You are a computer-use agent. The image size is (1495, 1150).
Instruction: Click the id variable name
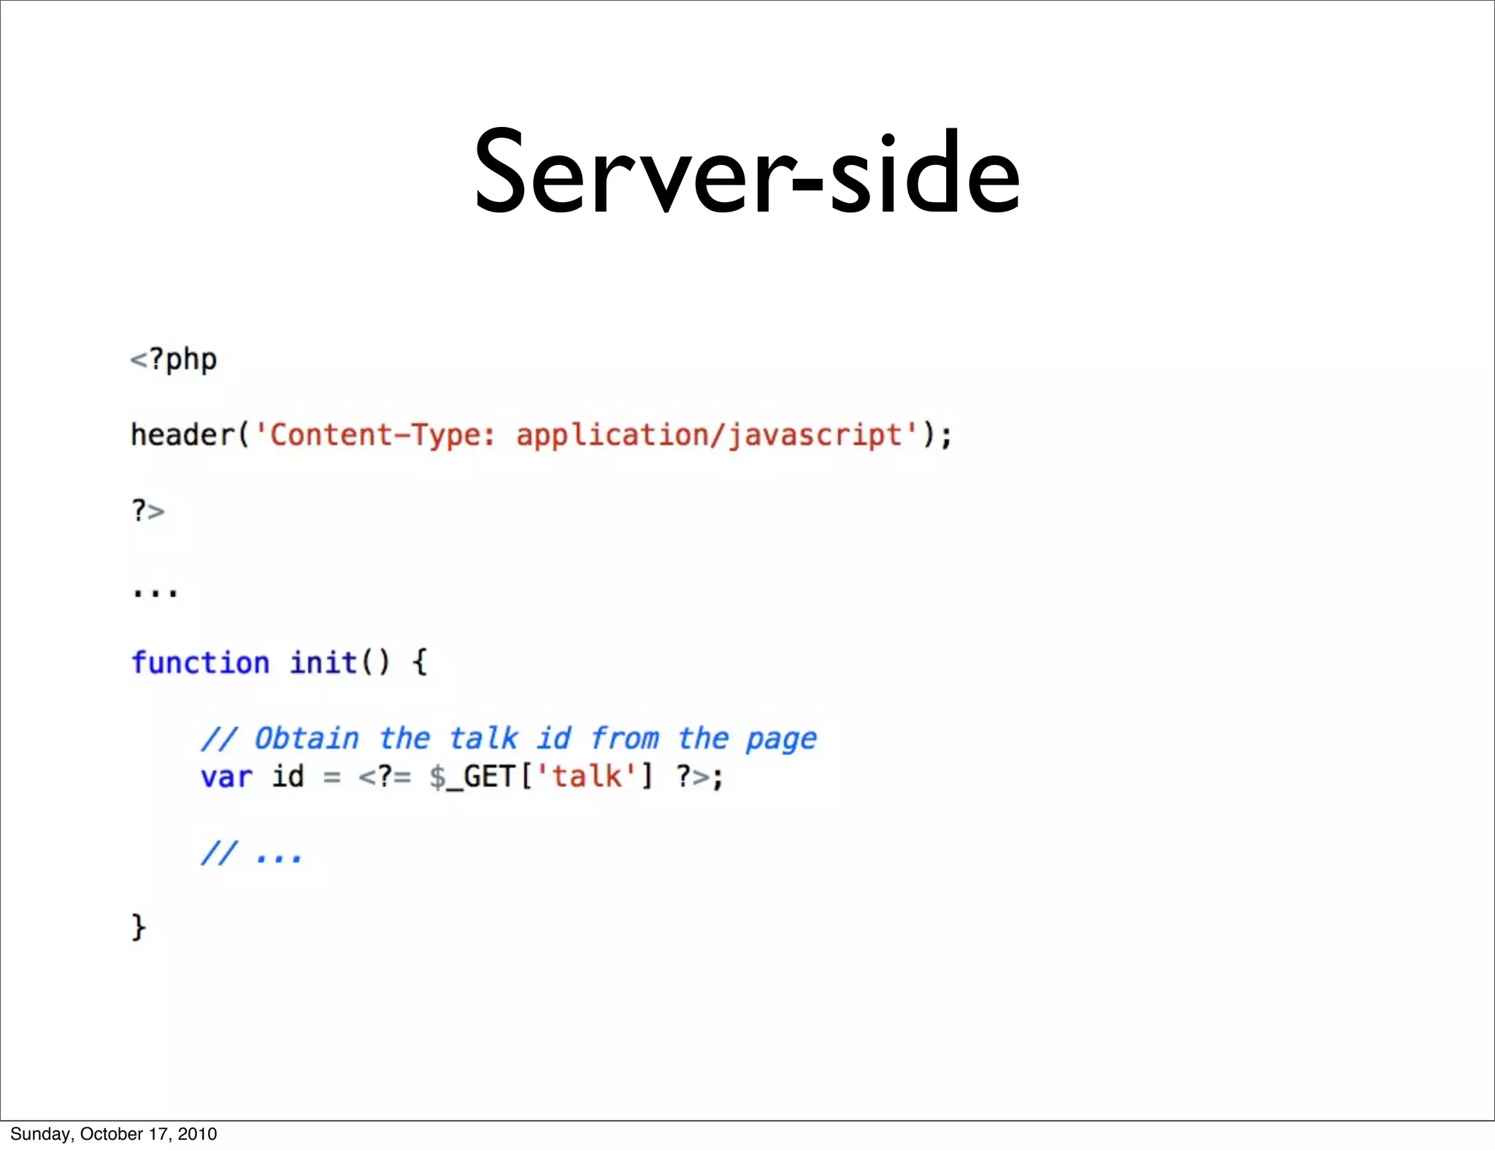coord(288,776)
